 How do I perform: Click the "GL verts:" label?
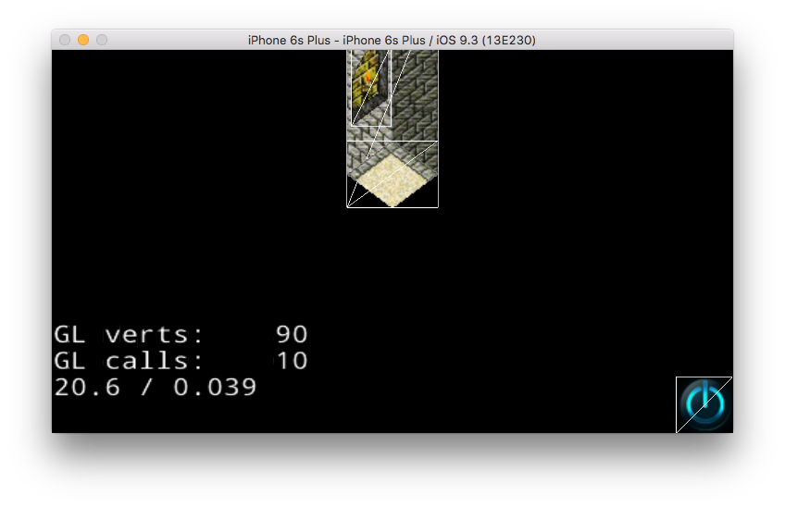[129, 335]
